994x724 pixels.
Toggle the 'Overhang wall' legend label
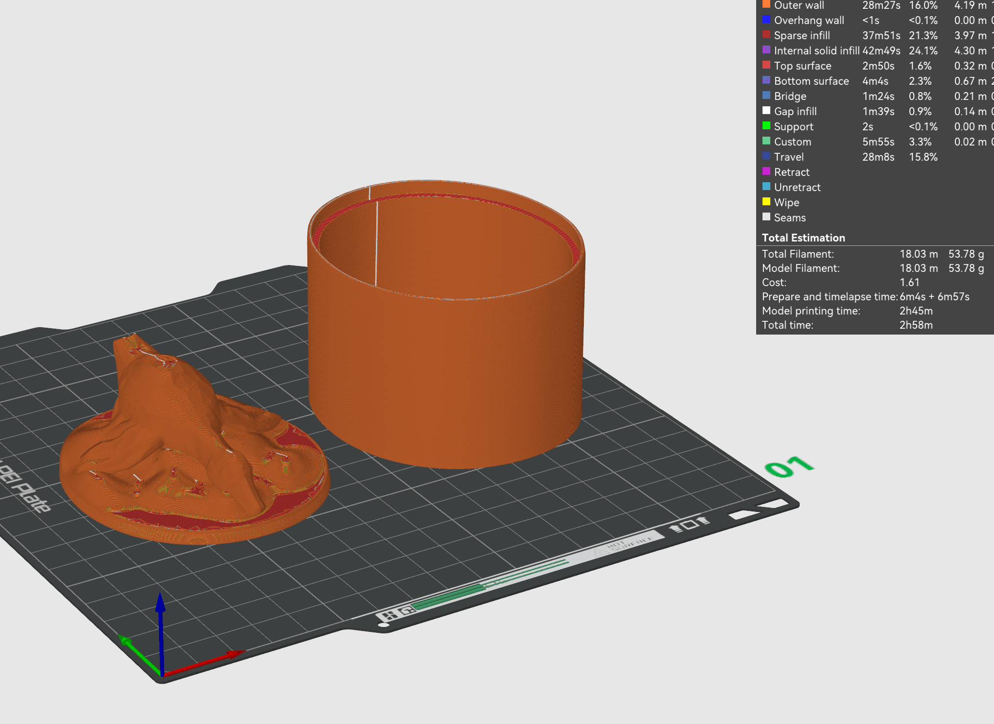pyautogui.click(x=809, y=21)
